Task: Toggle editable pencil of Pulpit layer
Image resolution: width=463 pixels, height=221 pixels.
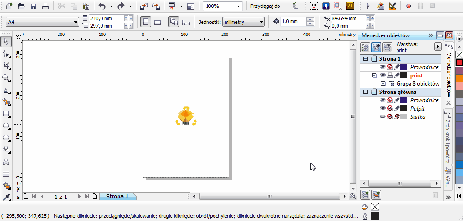Action: pos(397,109)
